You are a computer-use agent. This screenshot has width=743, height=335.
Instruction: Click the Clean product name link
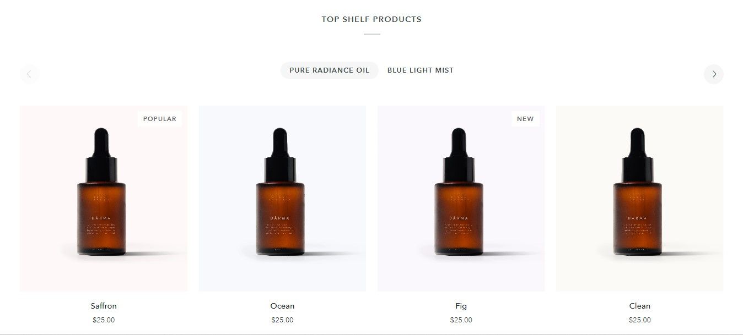pos(639,306)
